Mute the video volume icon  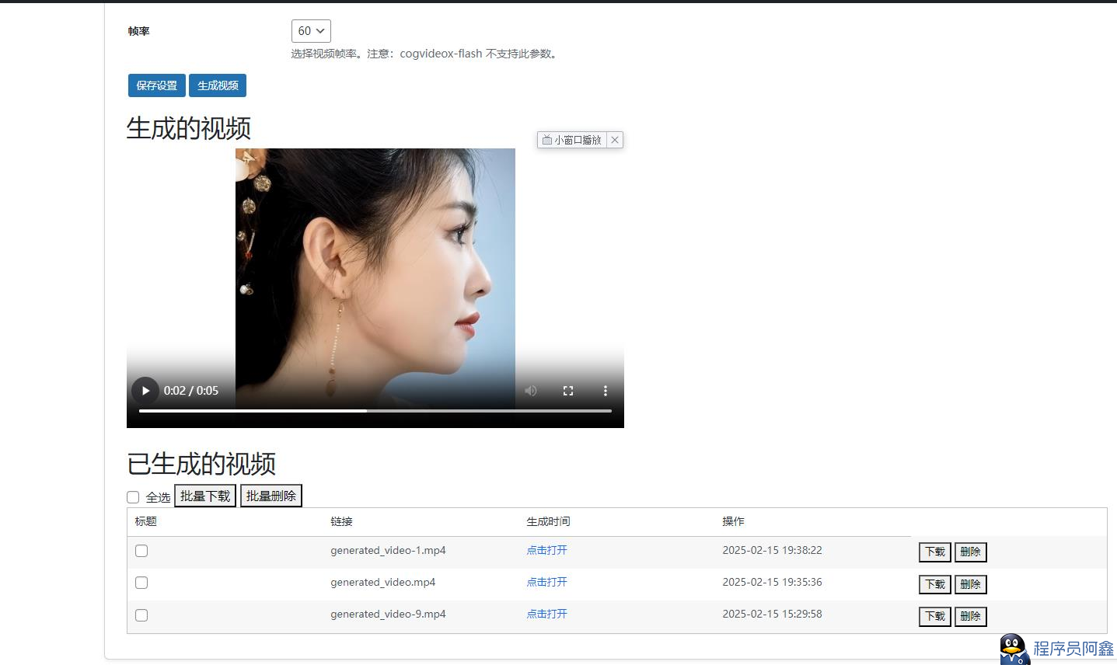point(531,391)
